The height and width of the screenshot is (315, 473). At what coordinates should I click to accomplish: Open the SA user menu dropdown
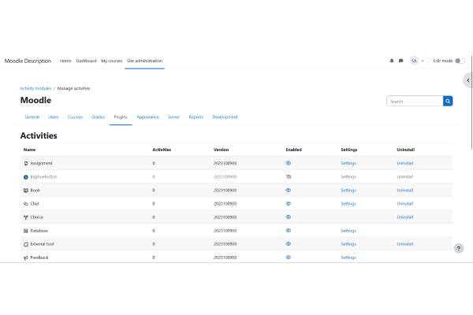click(x=417, y=61)
